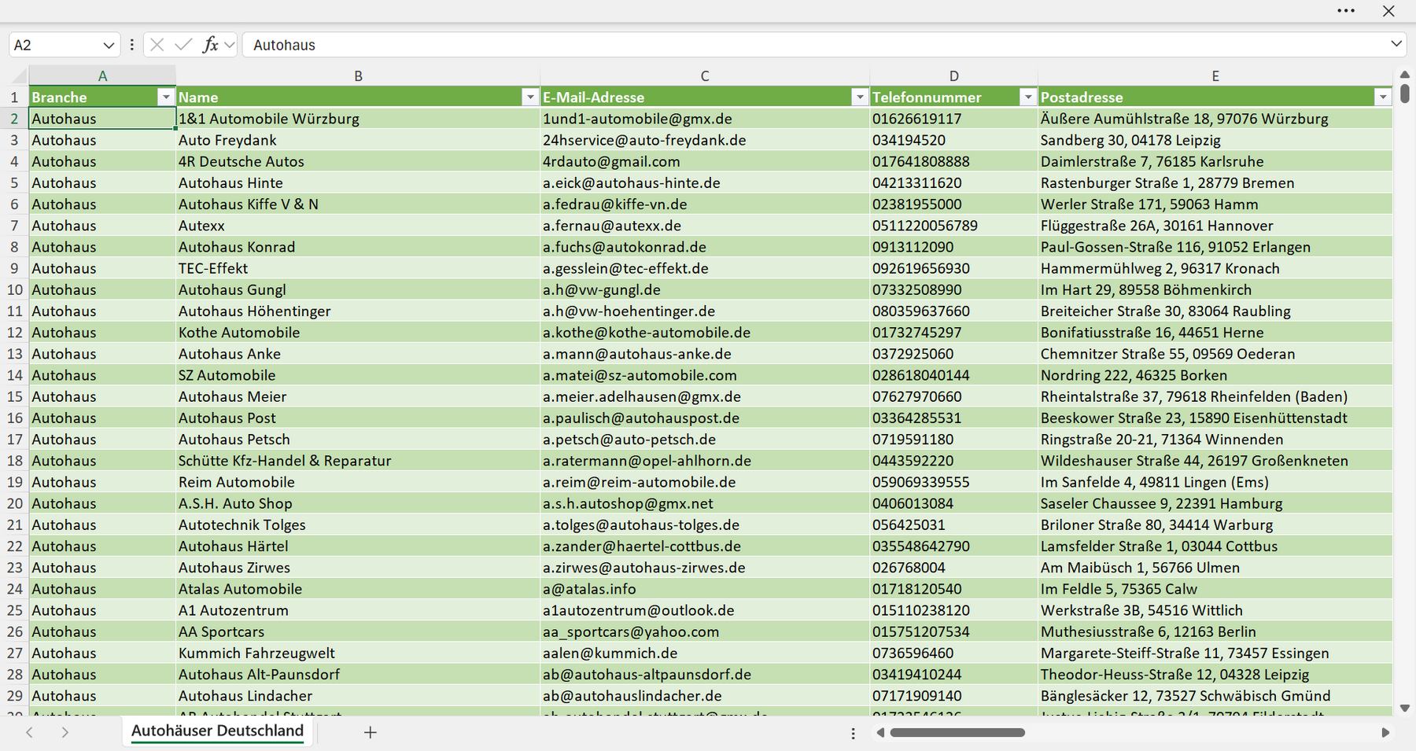The height and width of the screenshot is (751, 1416).
Task: Click the sheet tab bar dots handle
Action: tap(853, 733)
